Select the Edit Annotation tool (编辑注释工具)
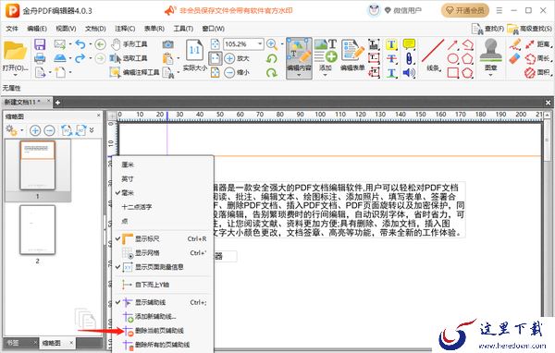Viewport: 555px width, 353px height. (135, 72)
